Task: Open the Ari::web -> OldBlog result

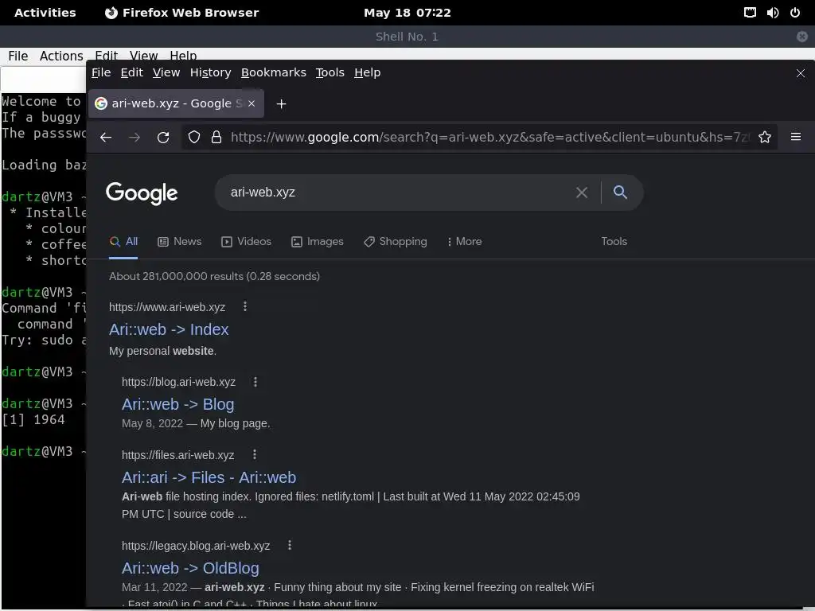Action: pyautogui.click(x=190, y=568)
